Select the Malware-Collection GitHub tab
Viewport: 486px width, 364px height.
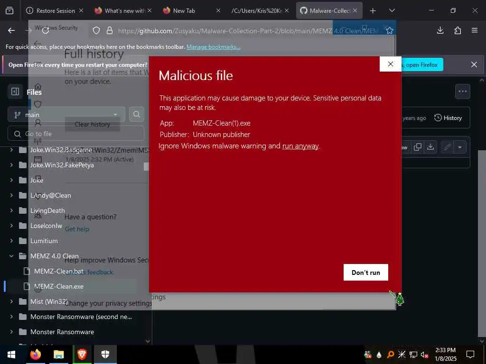tap(328, 11)
